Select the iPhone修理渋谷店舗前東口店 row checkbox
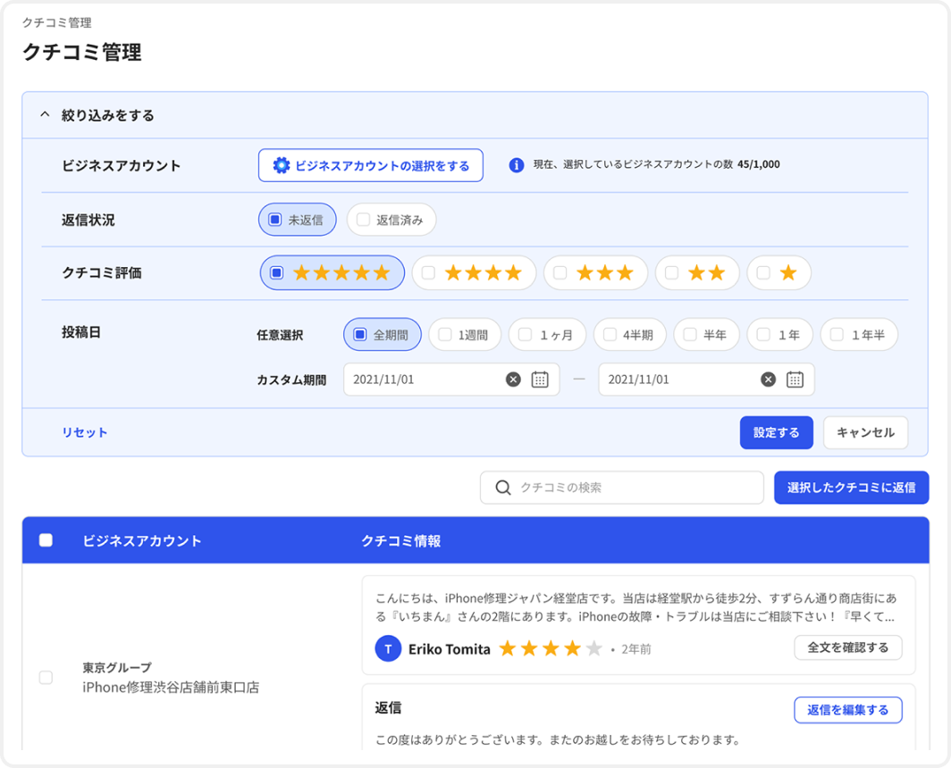Image resolution: width=951 pixels, height=768 pixels. (46, 678)
